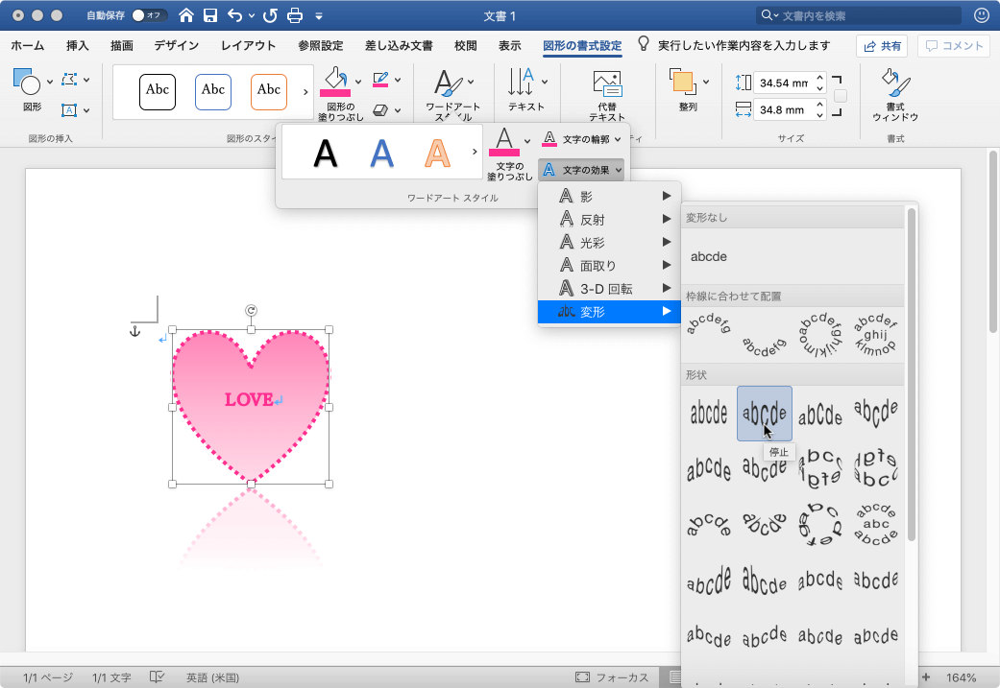
Task: Open WordArt styles button
Action: click(452, 94)
